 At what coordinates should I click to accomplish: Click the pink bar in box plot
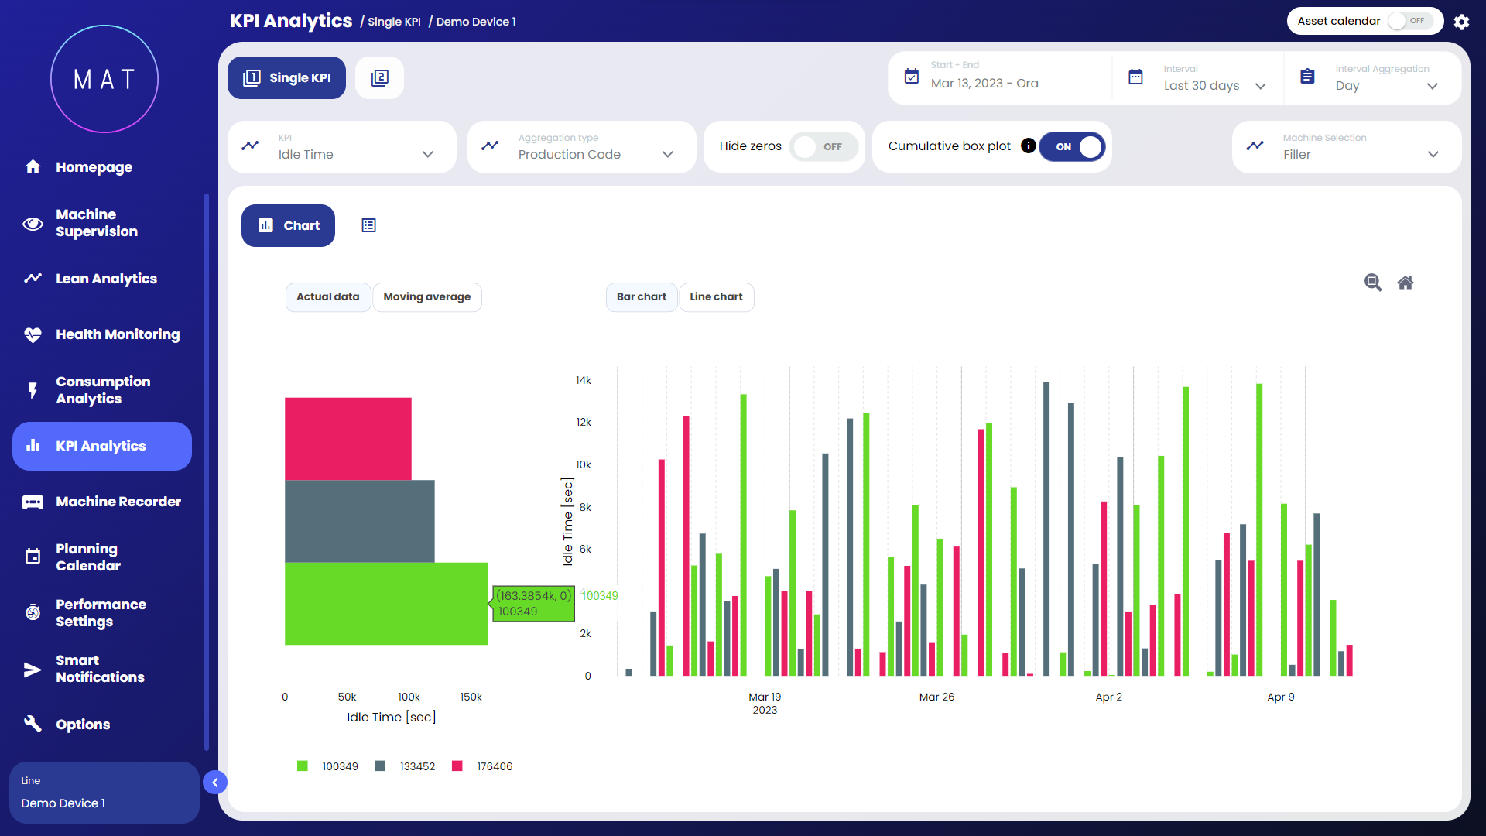pos(348,438)
